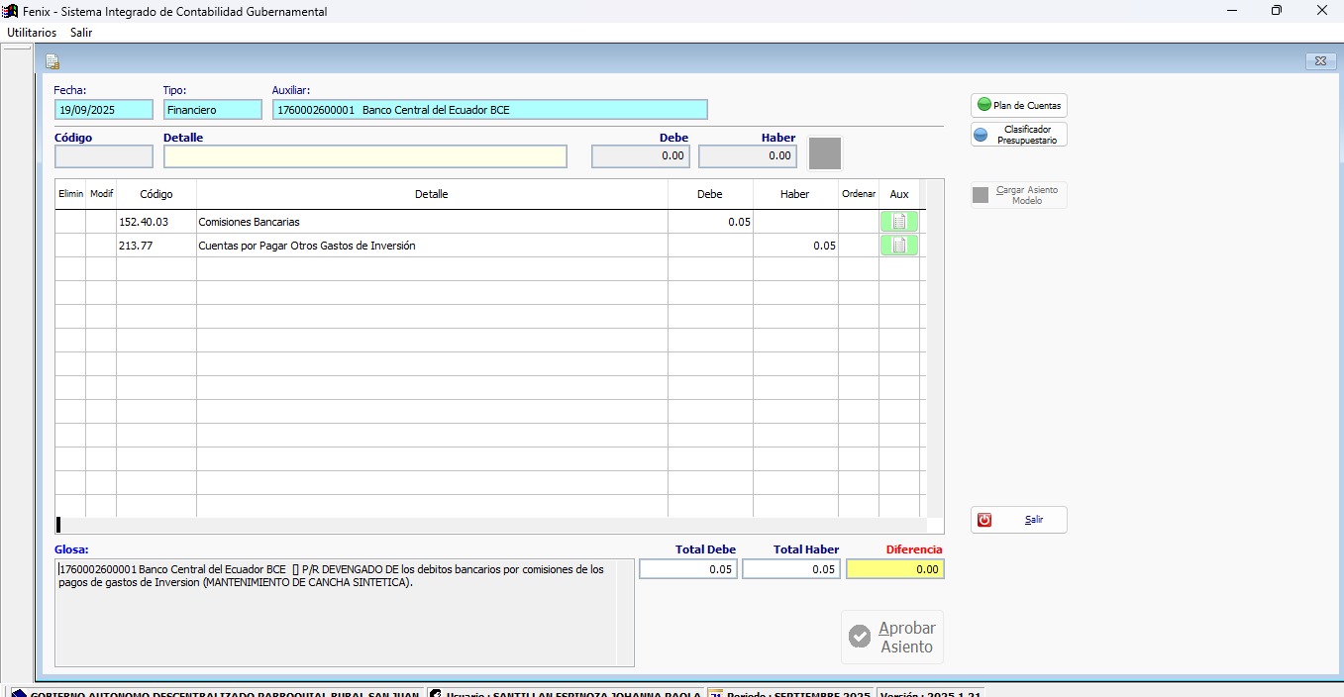
Task: Open the Clasificador Presupuestario button
Action: tap(1018, 135)
